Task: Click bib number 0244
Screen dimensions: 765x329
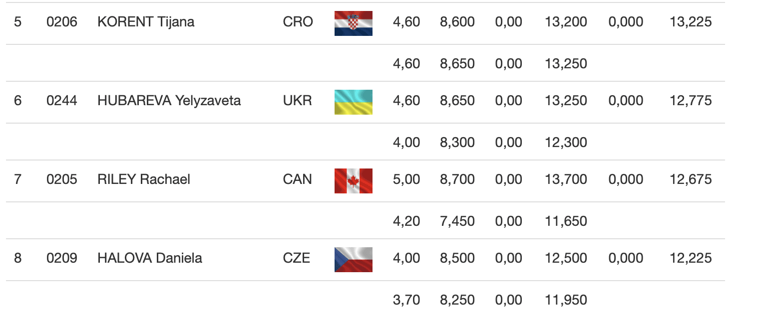Action: point(62,101)
